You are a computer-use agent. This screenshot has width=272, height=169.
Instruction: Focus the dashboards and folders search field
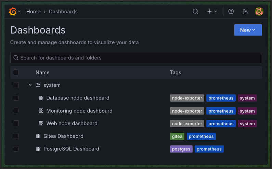click(x=136, y=58)
